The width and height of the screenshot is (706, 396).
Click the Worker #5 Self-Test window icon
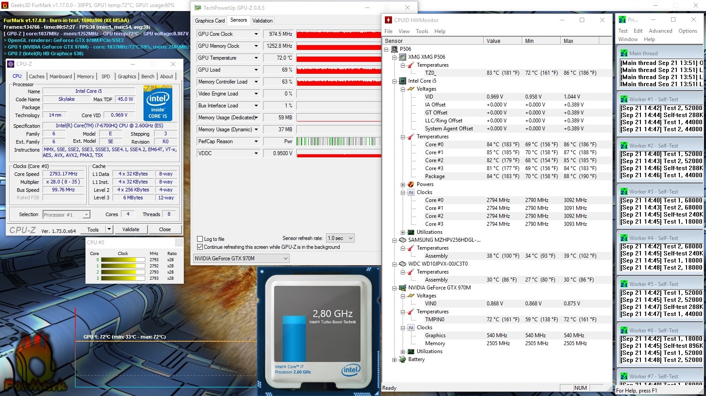pos(624,284)
